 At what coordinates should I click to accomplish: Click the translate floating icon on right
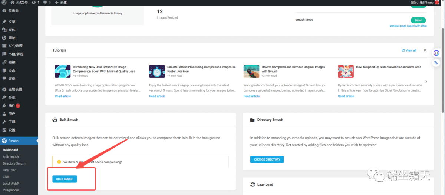436,63
